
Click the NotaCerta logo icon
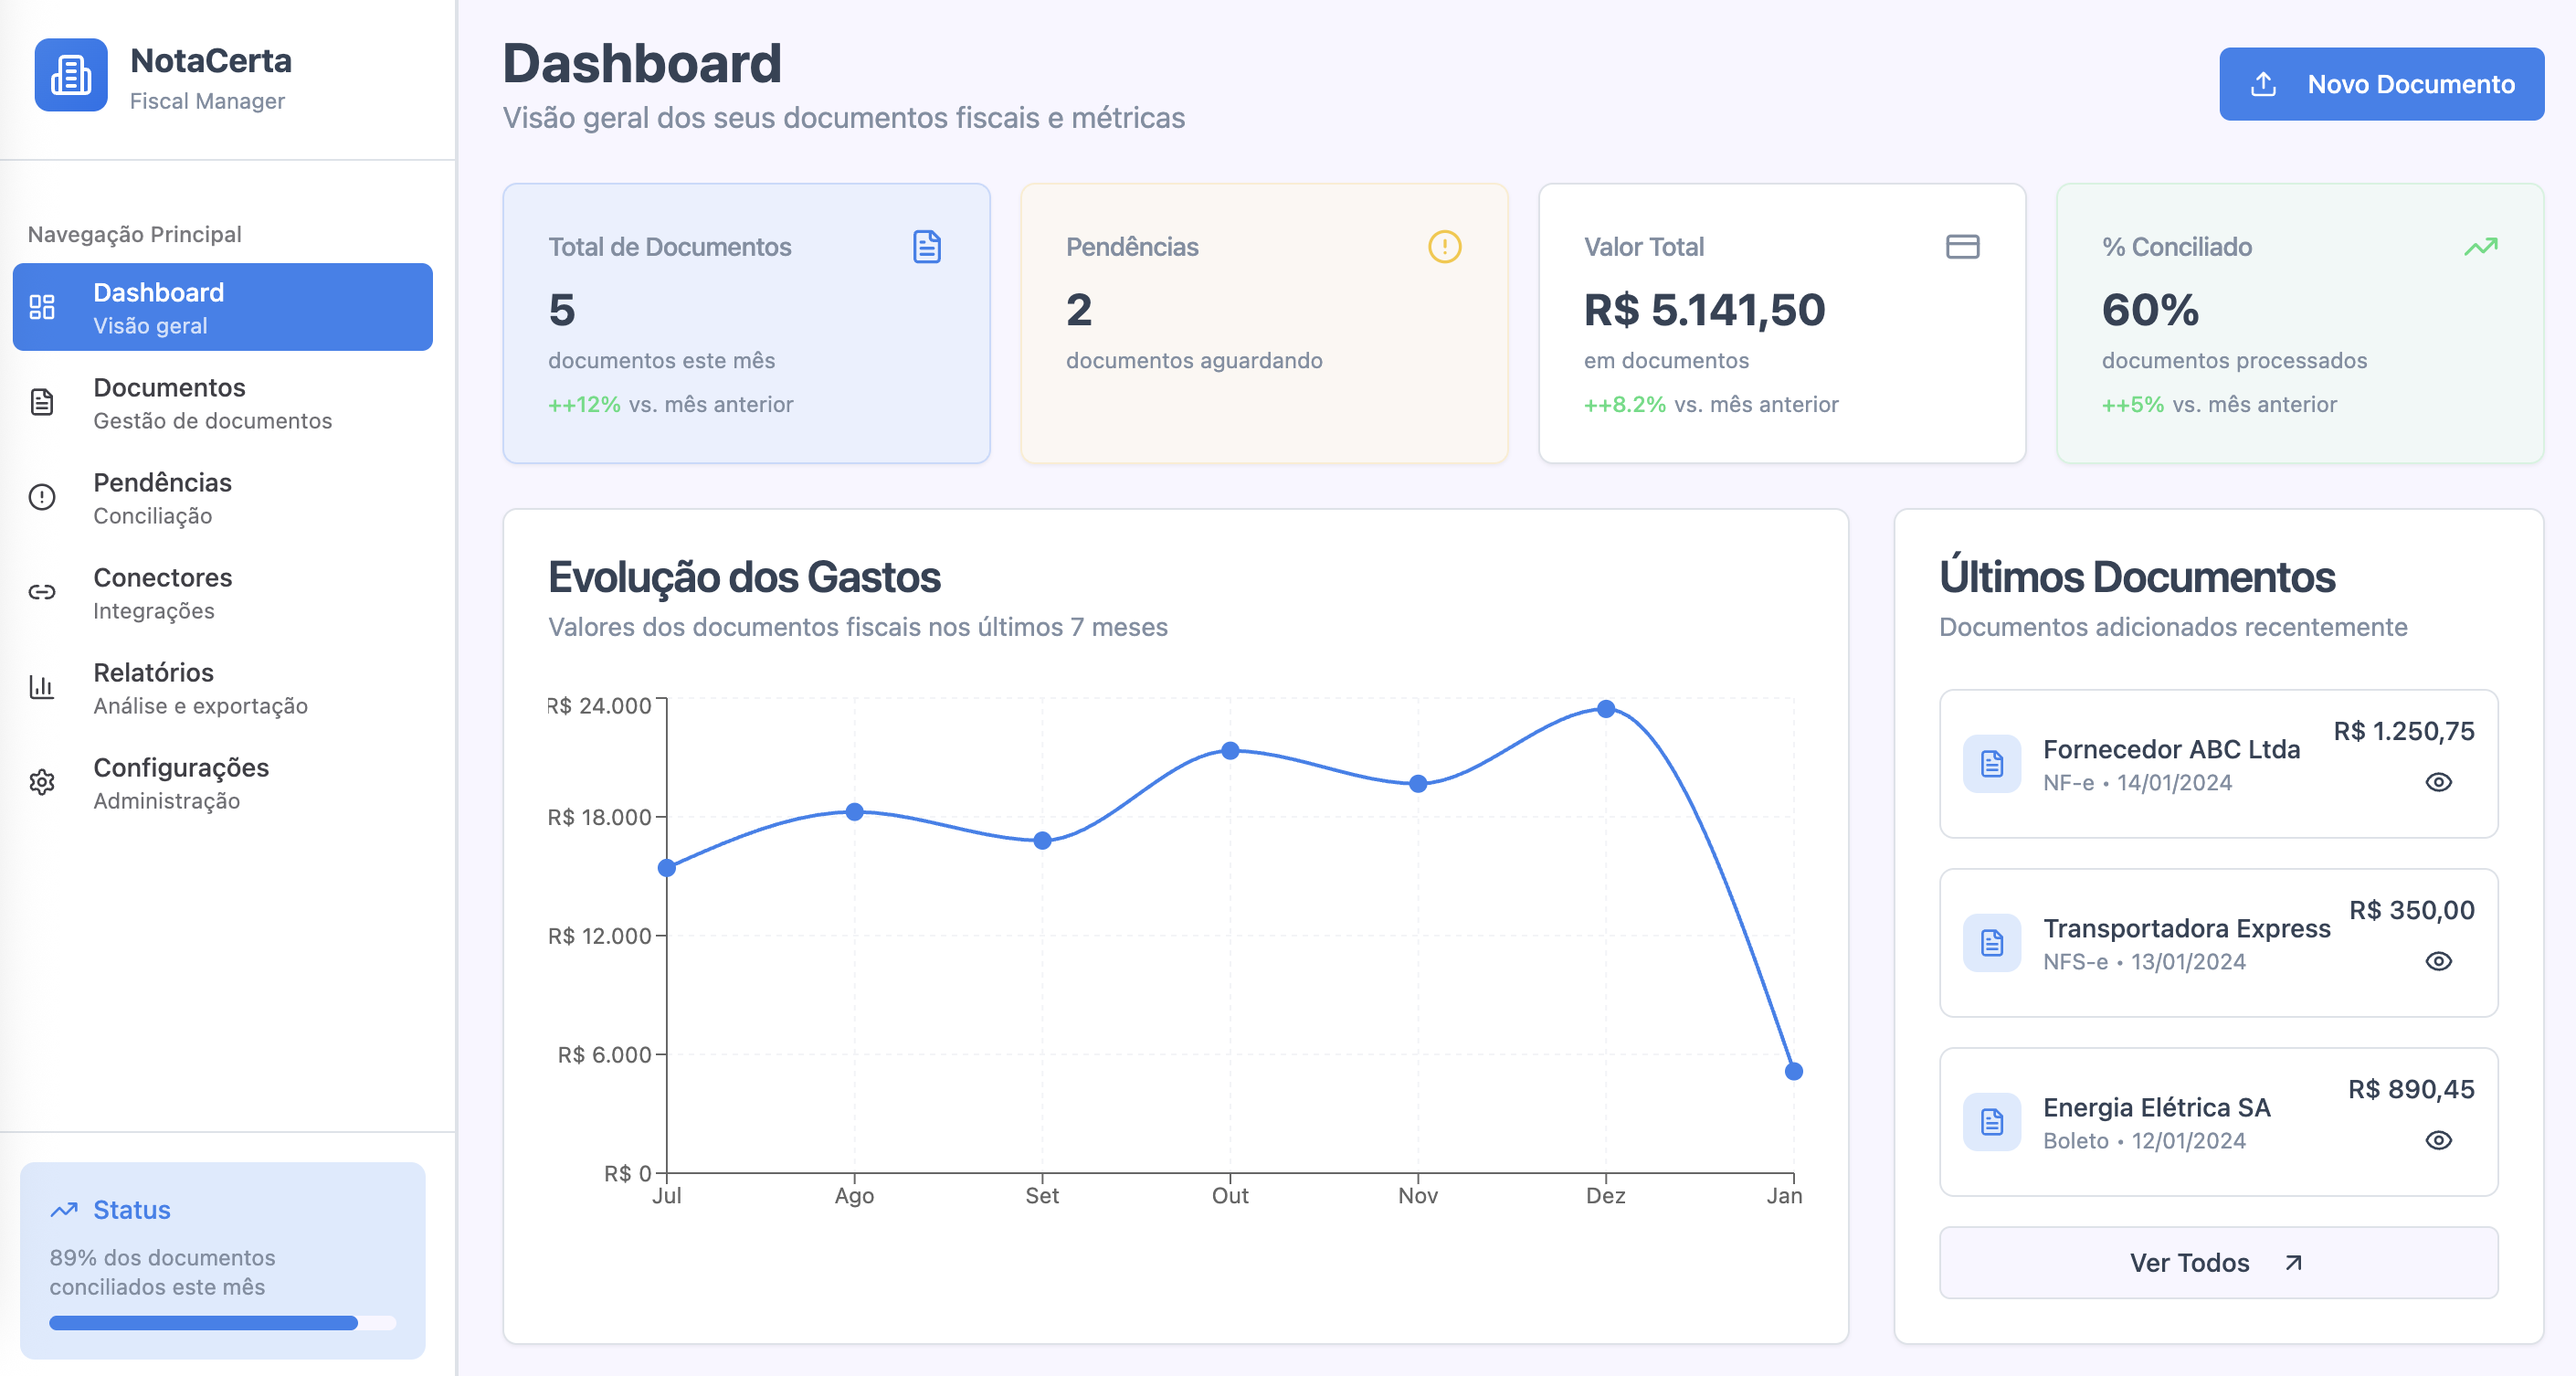pos(71,75)
